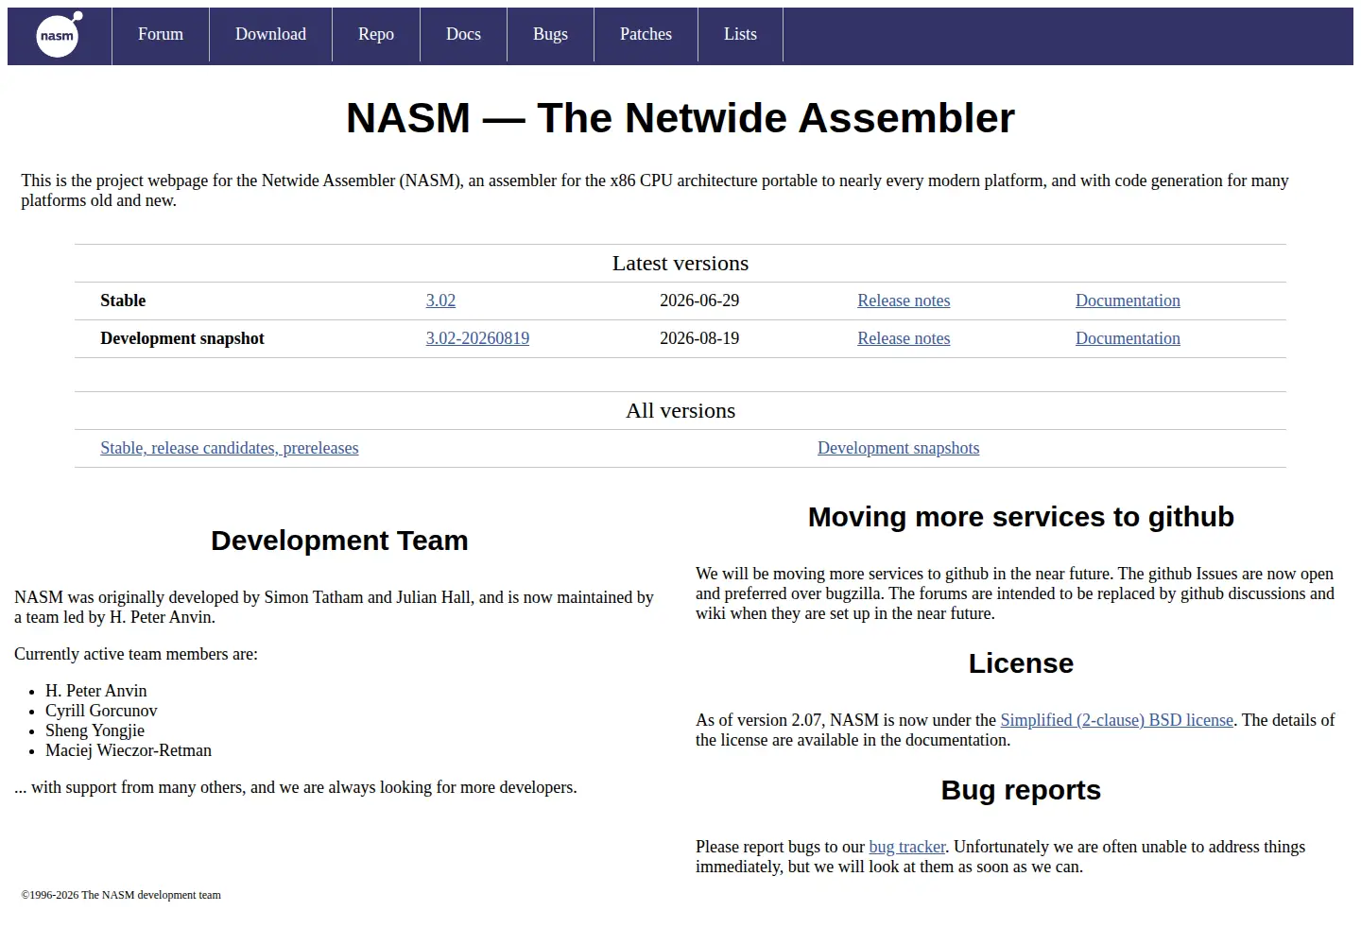
Task: Click the 'Bug reports' section heading
Action: [1021, 790]
